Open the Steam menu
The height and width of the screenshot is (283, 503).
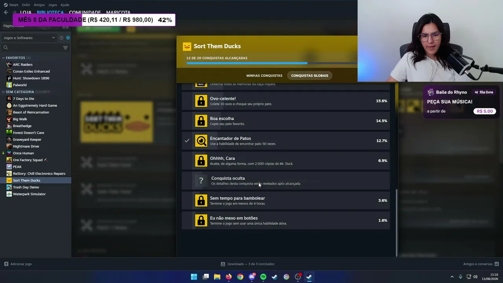[x=11, y=5]
